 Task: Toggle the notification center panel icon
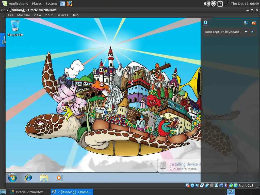(x=206, y=23)
